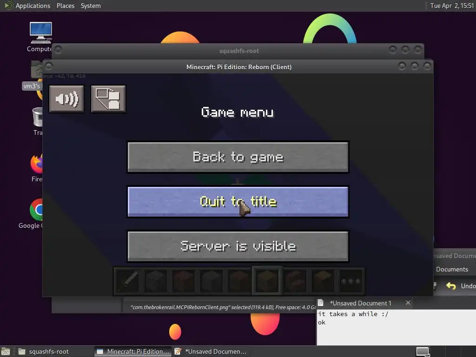Select the highlighted sixth hotbar block slot
Image resolution: width=476 pixels, height=357 pixels.
coord(267,281)
